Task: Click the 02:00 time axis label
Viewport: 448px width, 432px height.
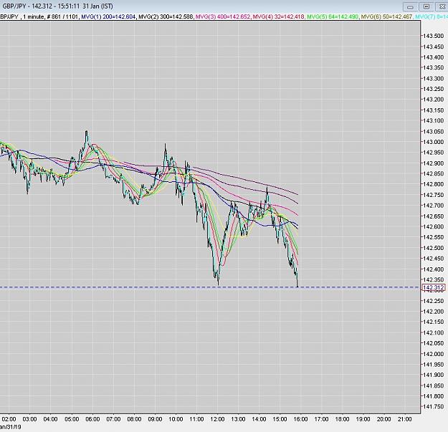Action: [x=9, y=419]
